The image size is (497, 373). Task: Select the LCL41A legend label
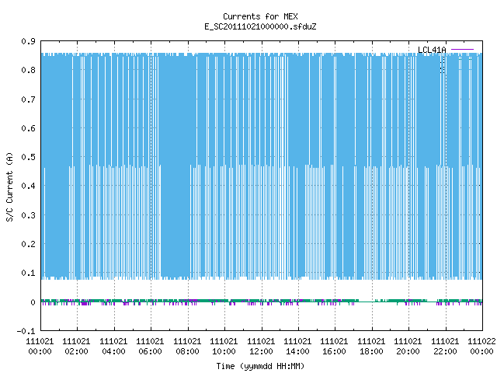pyautogui.click(x=432, y=50)
